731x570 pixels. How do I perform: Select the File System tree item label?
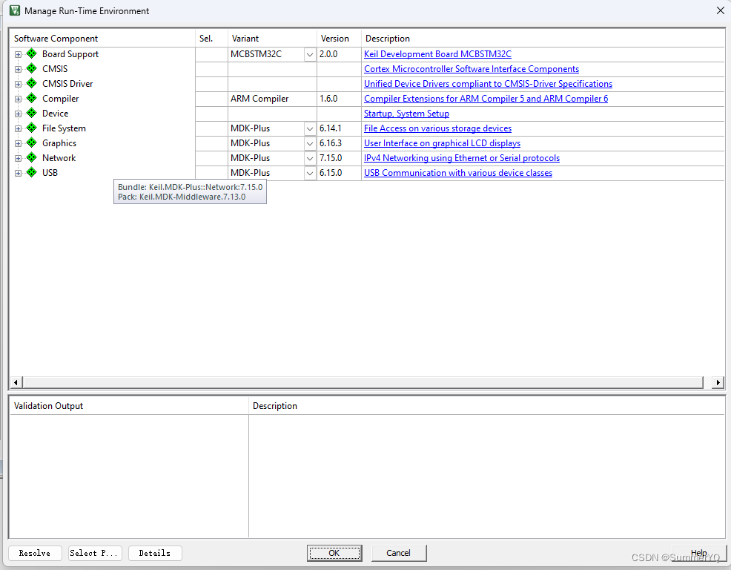64,128
